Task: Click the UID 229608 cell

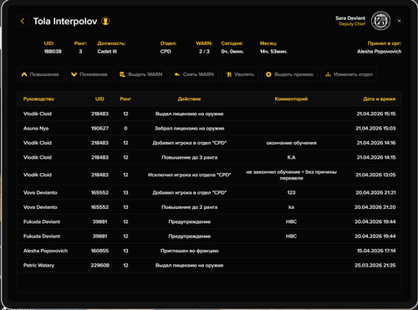Action: click(x=99, y=265)
